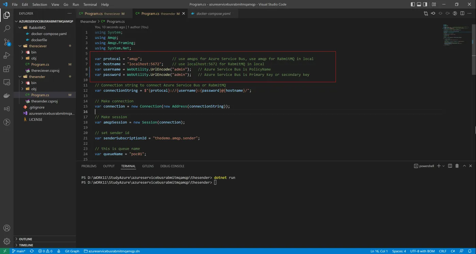The height and width of the screenshot is (254, 476).
Task: Switch to the OUTPUT panel tab
Action: coord(109,166)
